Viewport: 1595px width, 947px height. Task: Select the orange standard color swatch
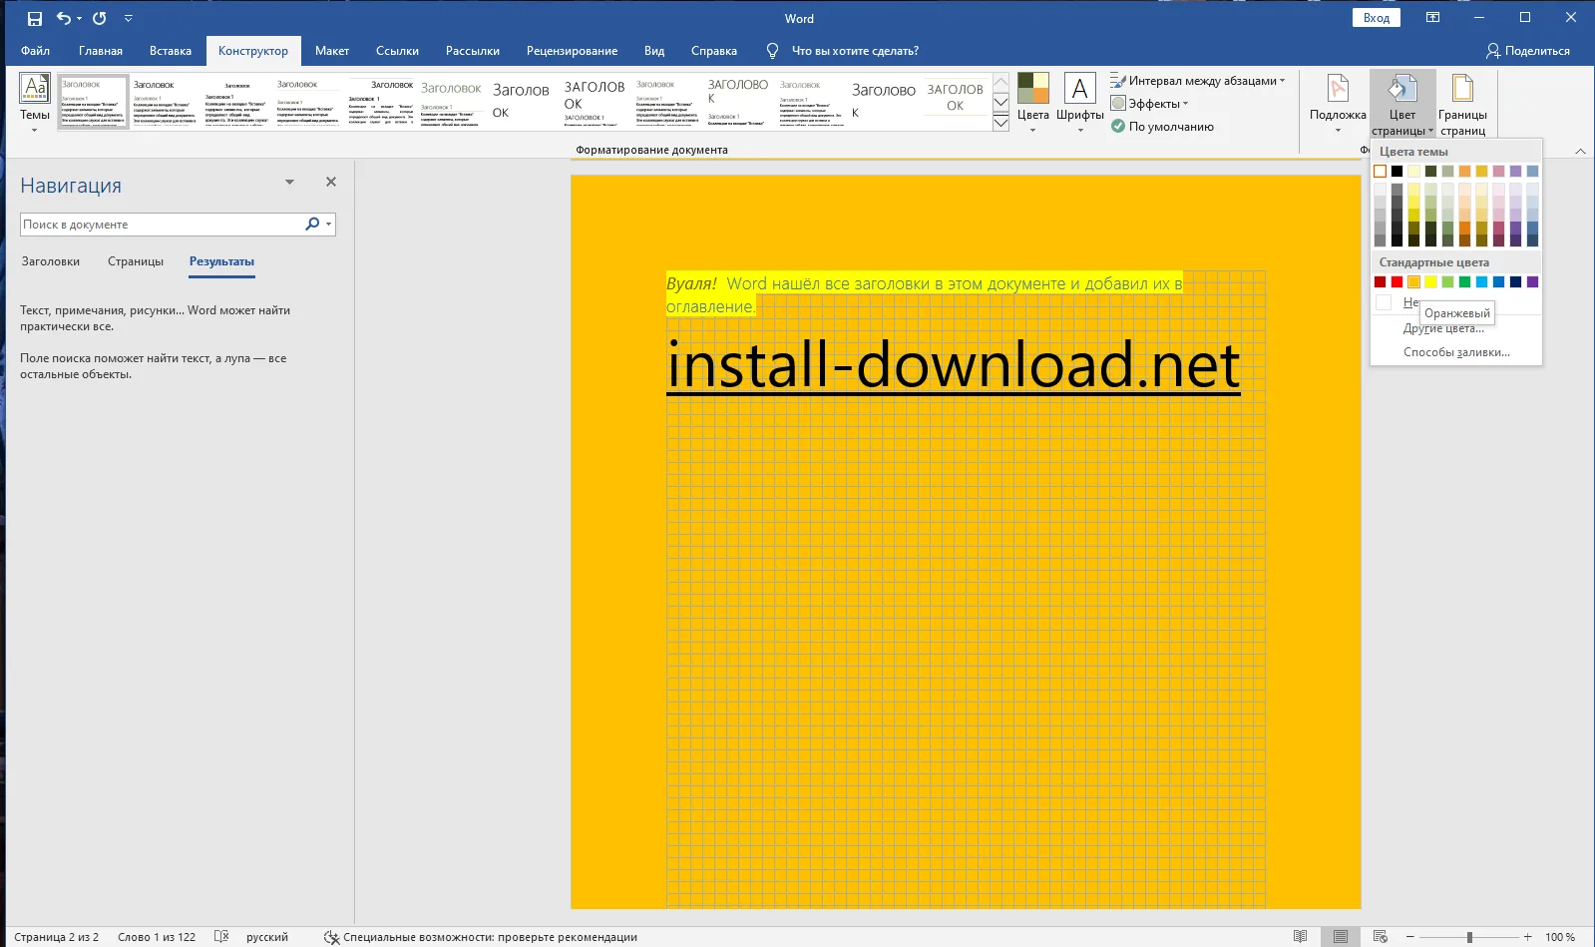point(1413,282)
